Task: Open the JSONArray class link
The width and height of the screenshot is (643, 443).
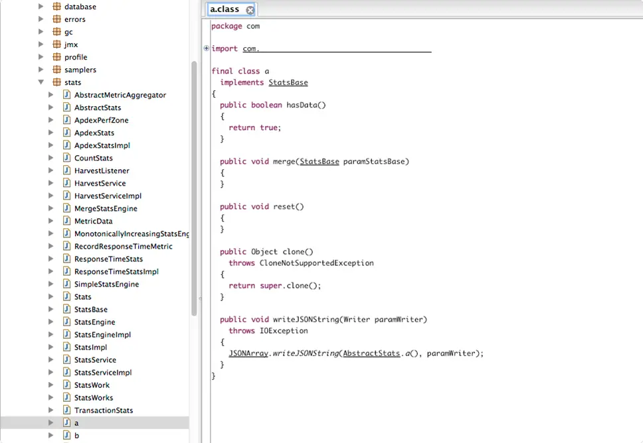Action: pos(248,353)
